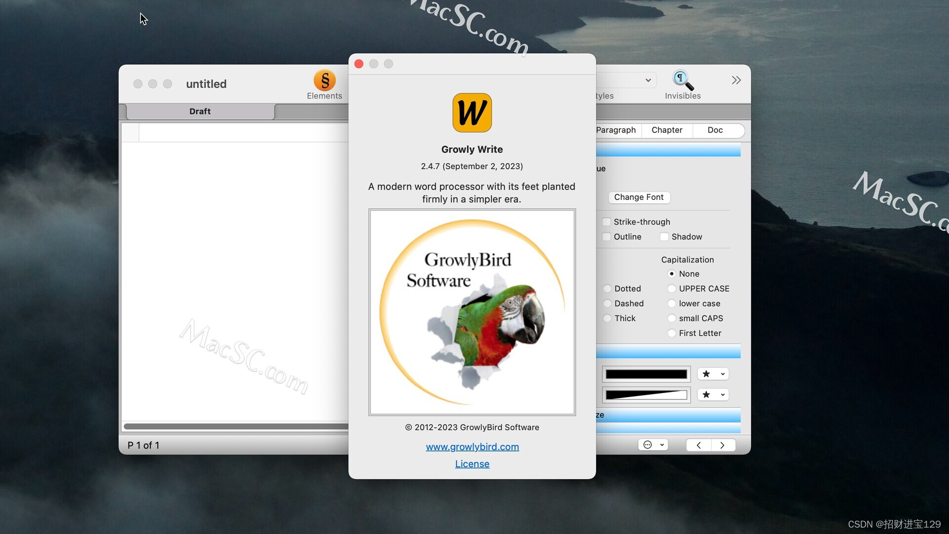Open star dropdown next to gradient swatch
Viewport: 949px width, 534px height.
[x=713, y=394]
